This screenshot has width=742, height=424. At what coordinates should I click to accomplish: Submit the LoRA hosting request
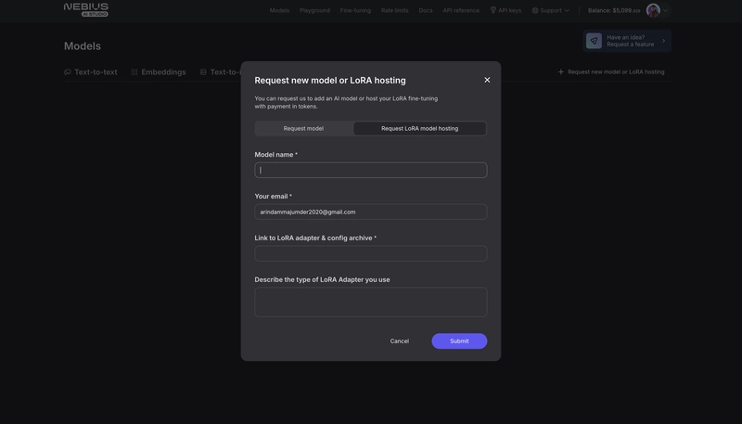pos(459,341)
